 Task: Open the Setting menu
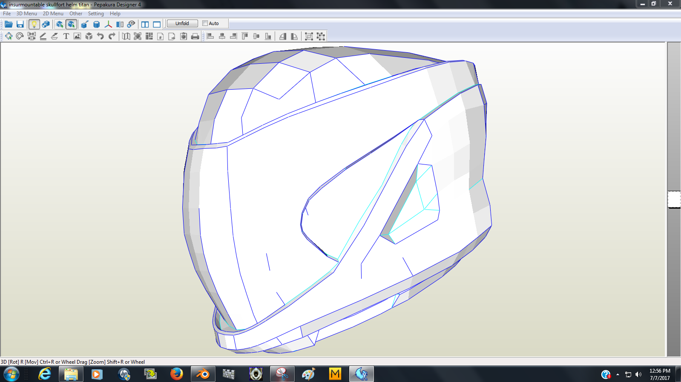96,14
